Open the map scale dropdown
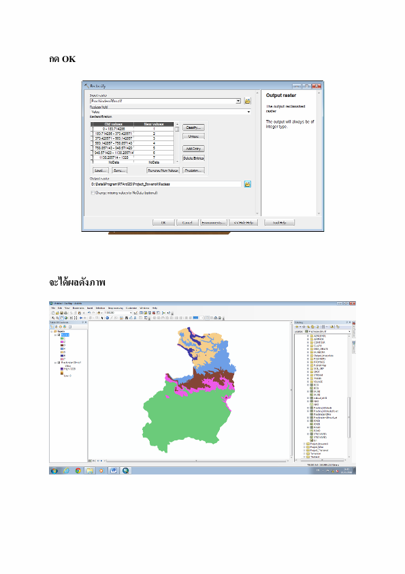 131,313
